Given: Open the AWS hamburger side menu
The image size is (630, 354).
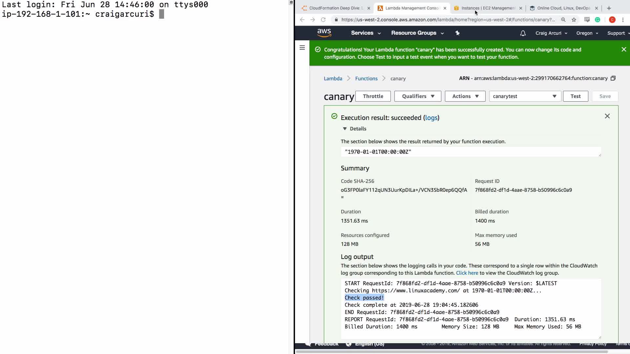Looking at the screenshot, I should (302, 48).
